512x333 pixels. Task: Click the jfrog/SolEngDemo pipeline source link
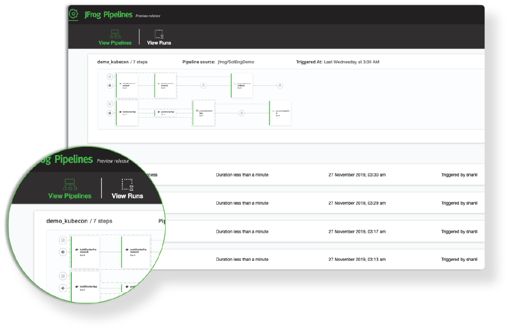click(x=236, y=62)
